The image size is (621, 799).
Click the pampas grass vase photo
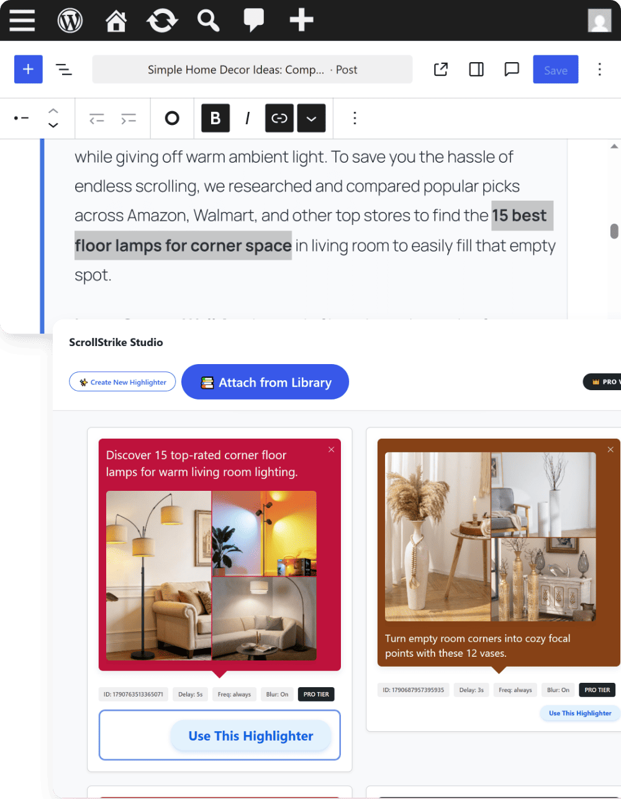pos(438,536)
